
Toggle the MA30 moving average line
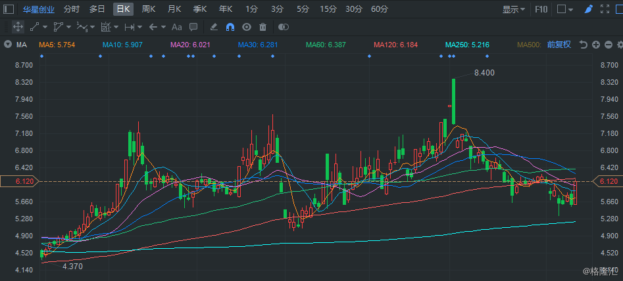point(259,45)
